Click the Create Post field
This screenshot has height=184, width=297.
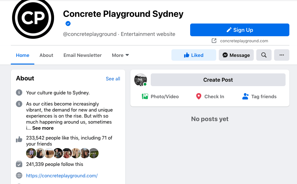pos(218,80)
